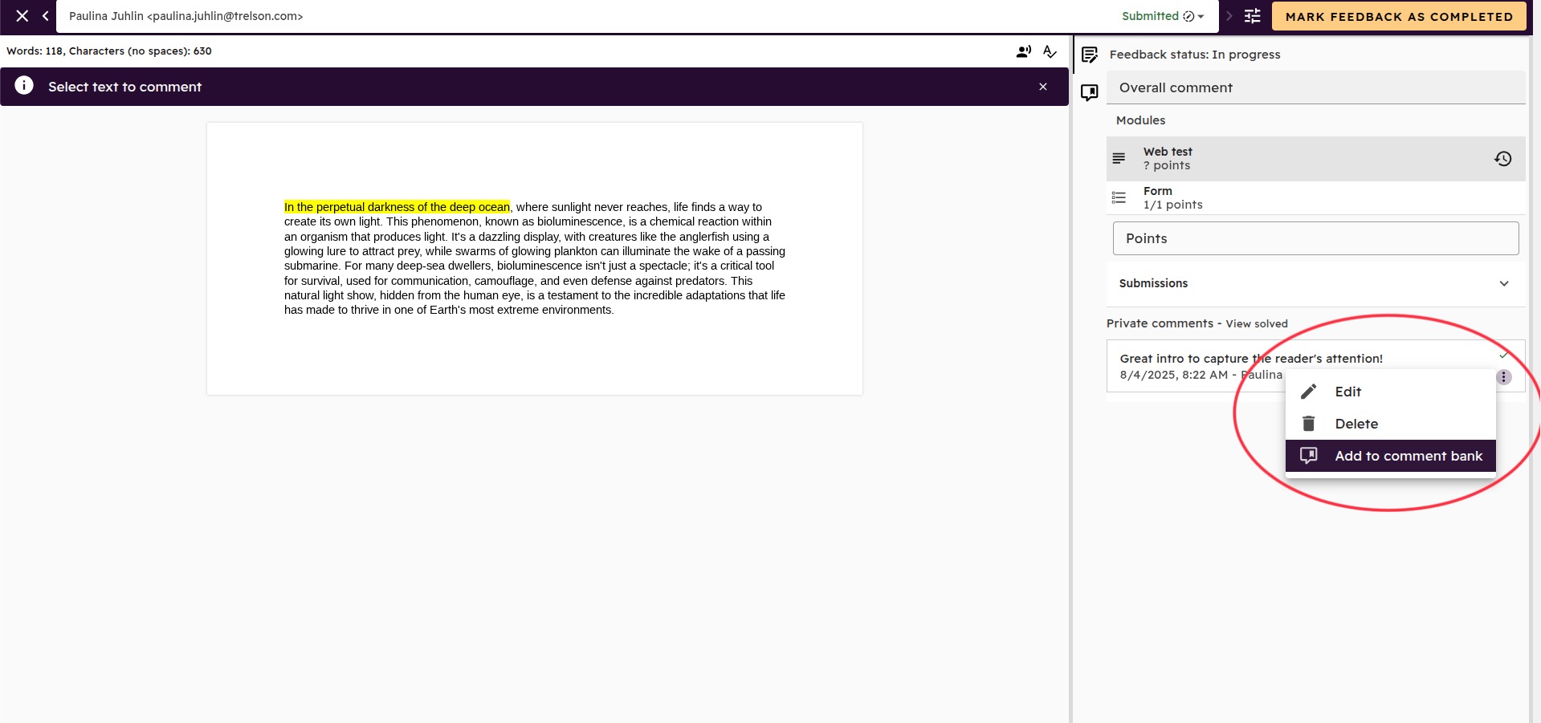Expand the Overall comment section
The height and width of the screenshot is (723, 1541).
(1315, 87)
